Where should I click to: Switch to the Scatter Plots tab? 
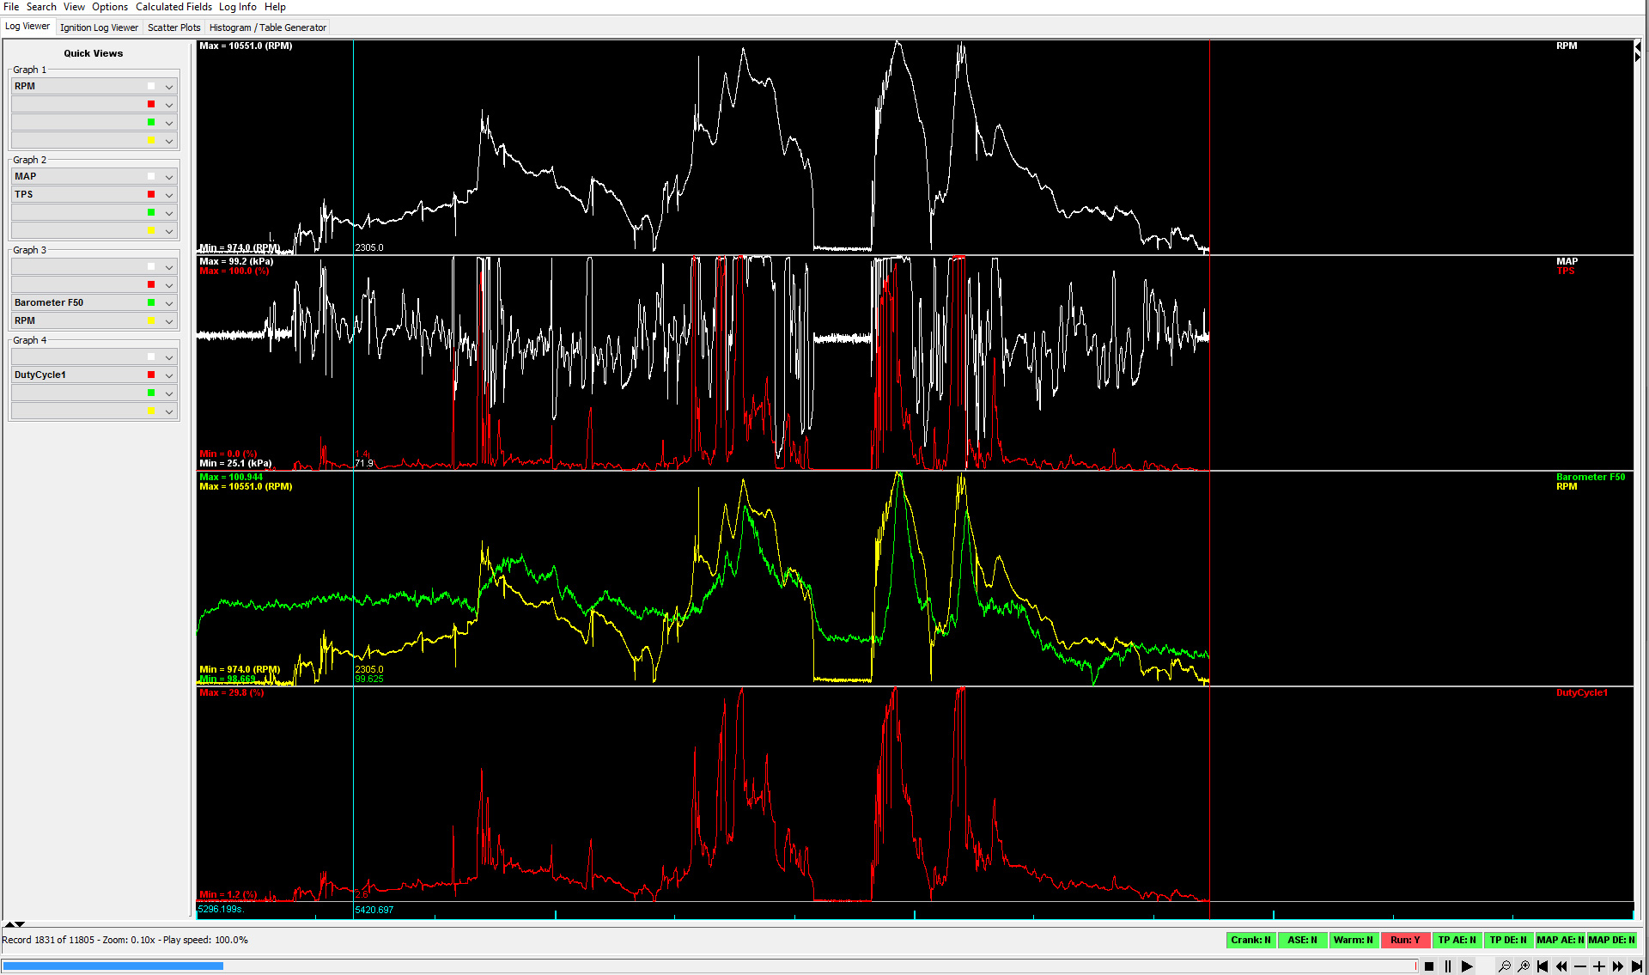point(173,27)
